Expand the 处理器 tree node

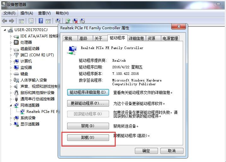point(11,42)
